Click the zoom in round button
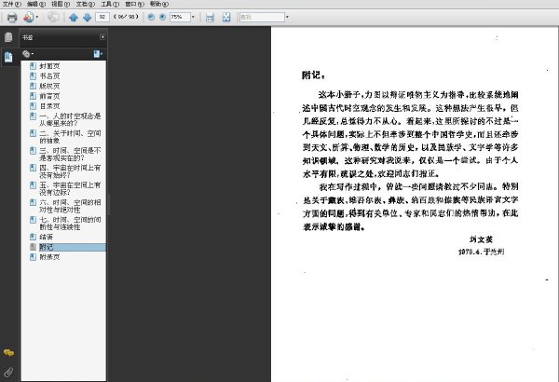Viewport: 559px width, 382px height. tap(162, 17)
